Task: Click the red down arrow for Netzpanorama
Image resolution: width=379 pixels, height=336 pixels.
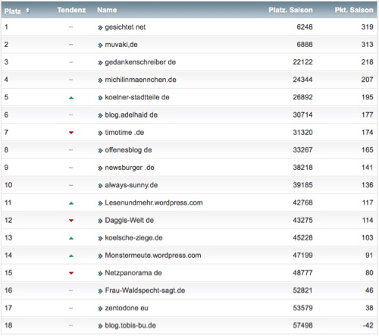Action: (71, 273)
